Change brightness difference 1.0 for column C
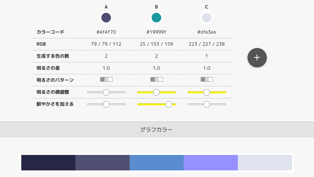The image size is (314, 177). click(206, 68)
